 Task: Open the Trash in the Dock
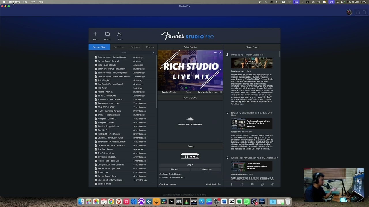(288, 202)
